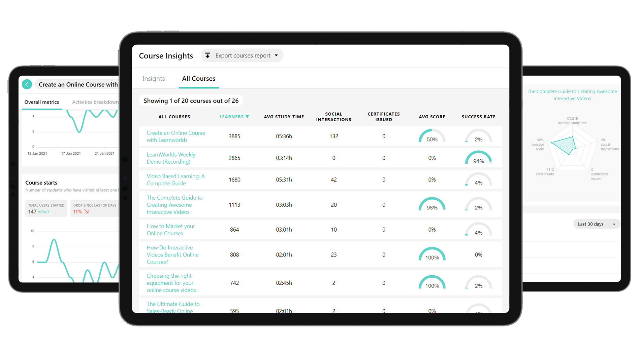Click the Drop Since Last 30 Days card
Screen dimensions: 640x357
95,208
